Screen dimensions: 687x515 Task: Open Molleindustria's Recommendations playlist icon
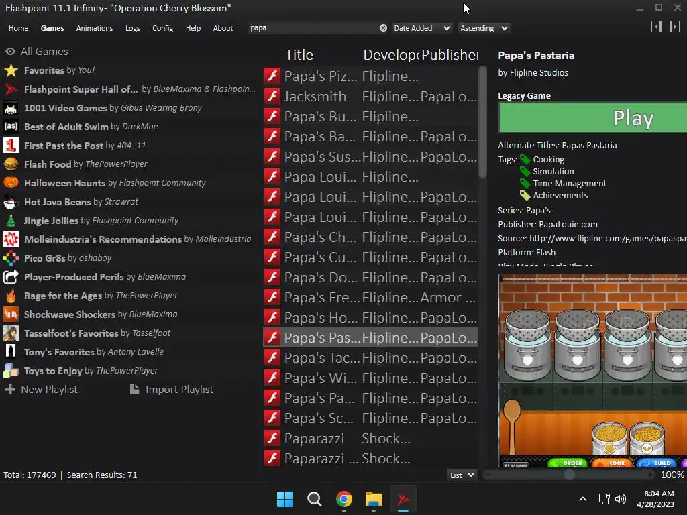[11, 239]
